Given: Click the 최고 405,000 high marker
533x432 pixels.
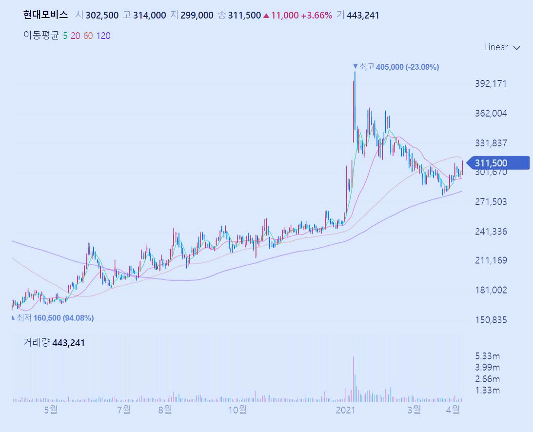Looking at the screenshot, I should point(396,67).
